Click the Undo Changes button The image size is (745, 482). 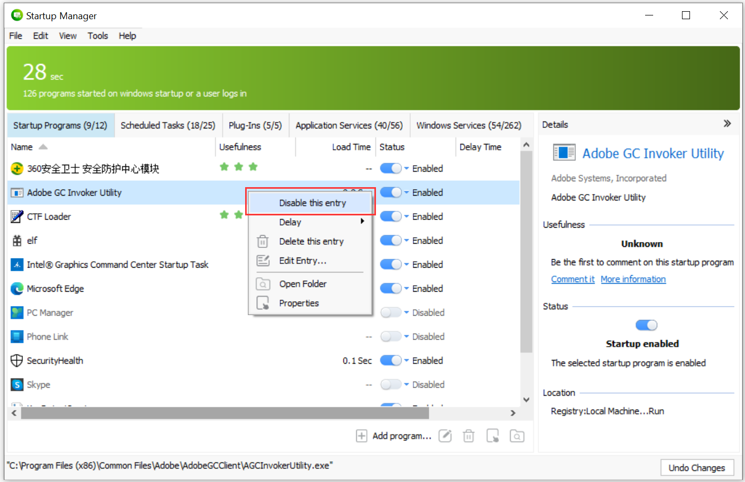click(x=697, y=468)
